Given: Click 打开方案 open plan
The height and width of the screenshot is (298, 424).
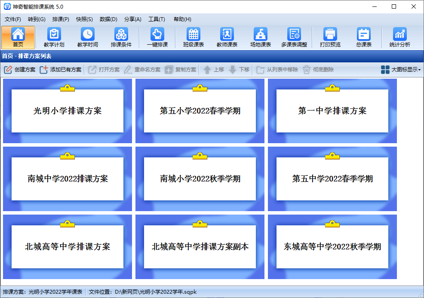Looking at the screenshot, I should 104,70.
